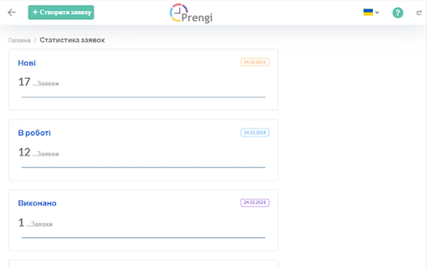427x268 pixels.
Task: Click the purple date badge in Виконано card
Action: click(x=255, y=202)
